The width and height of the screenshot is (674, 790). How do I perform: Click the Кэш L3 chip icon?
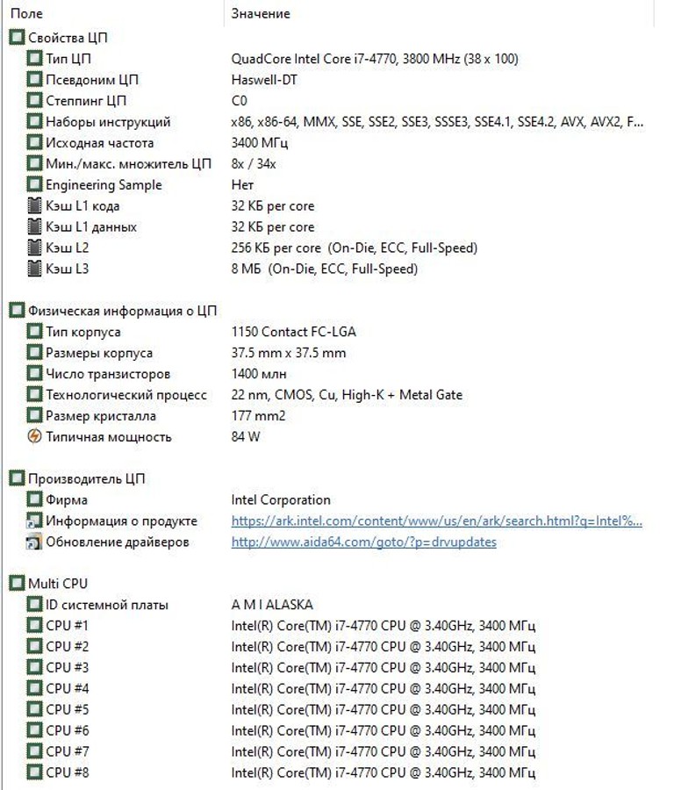(34, 269)
